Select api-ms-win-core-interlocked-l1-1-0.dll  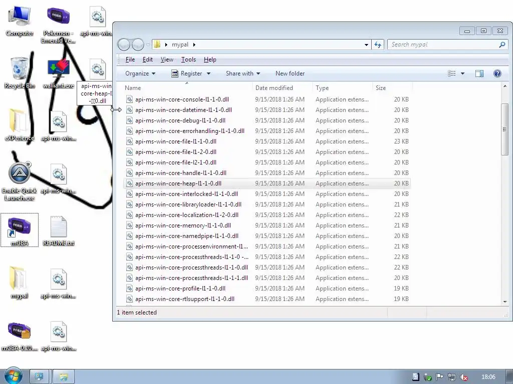pos(267,194)
